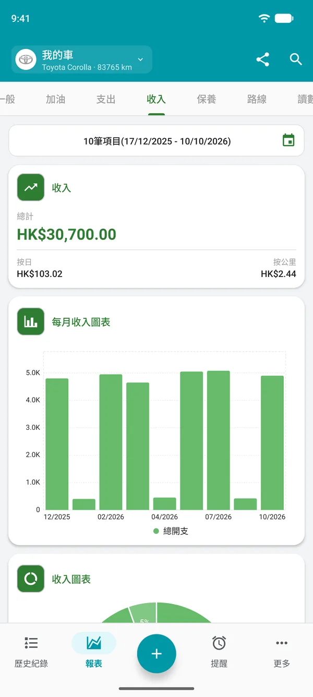This screenshot has width=313, height=697.
Task: Tap total HK$30,700.00 amount
Action: [x=67, y=234]
